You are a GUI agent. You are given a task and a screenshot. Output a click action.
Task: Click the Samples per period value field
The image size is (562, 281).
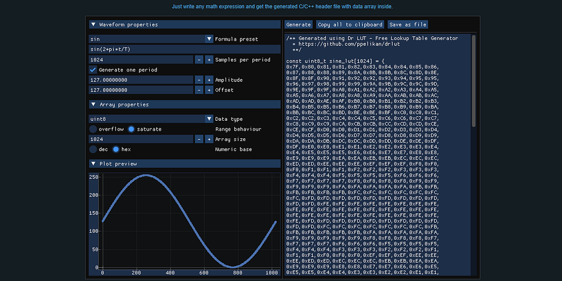tap(141, 59)
